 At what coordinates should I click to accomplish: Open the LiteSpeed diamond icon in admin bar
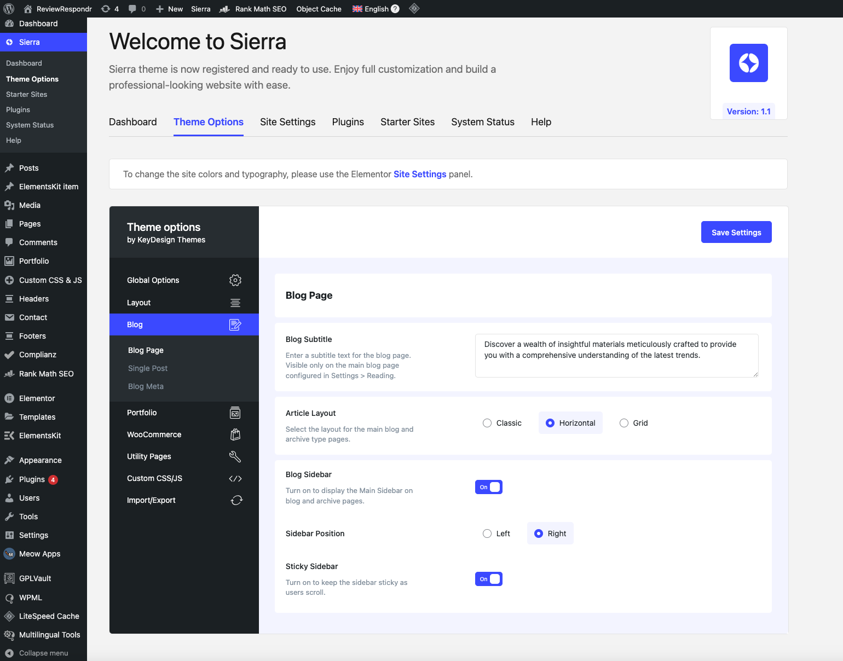click(x=414, y=8)
